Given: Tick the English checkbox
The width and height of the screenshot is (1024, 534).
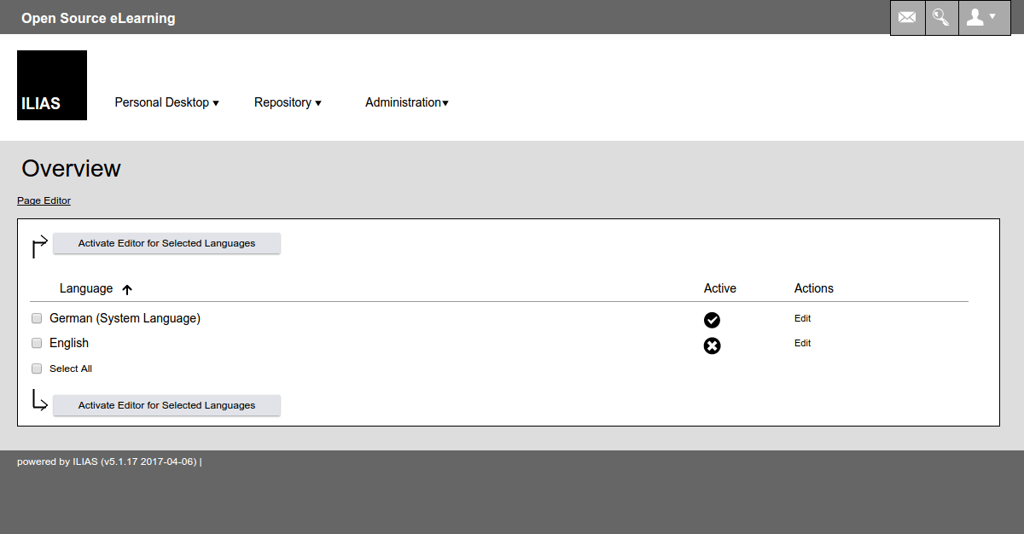Looking at the screenshot, I should pyautogui.click(x=37, y=343).
